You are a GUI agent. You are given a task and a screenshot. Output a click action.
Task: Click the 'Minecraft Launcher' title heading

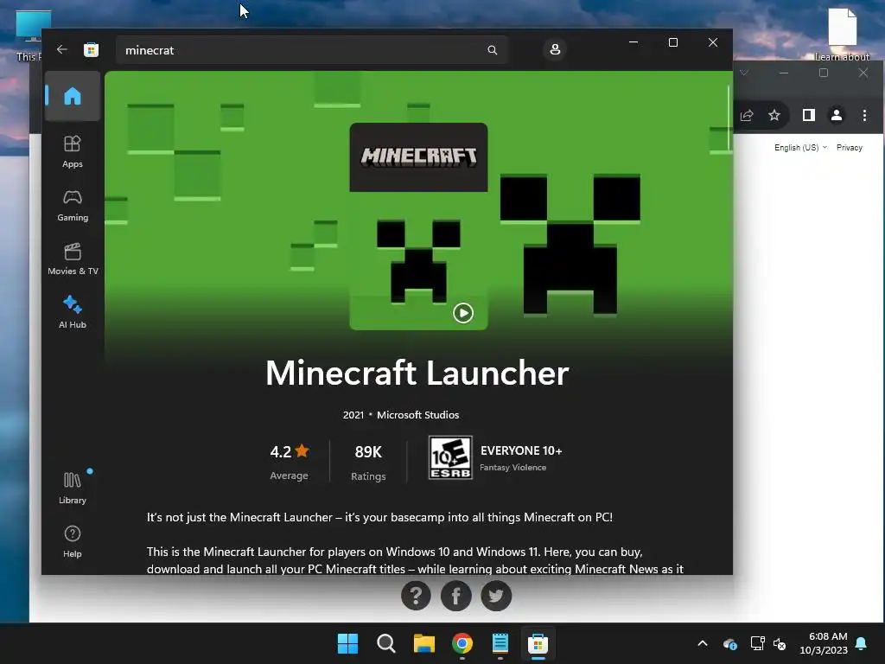pos(417,373)
